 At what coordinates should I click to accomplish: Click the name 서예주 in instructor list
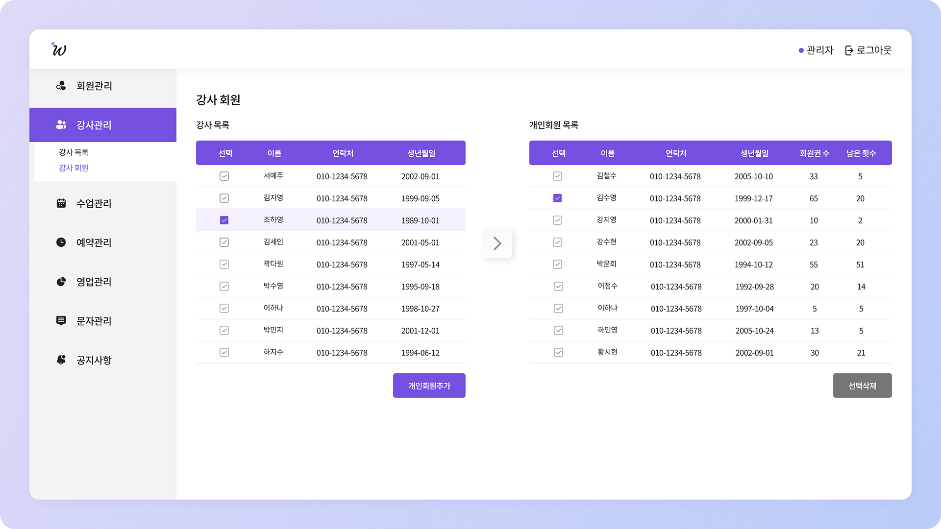[273, 176]
